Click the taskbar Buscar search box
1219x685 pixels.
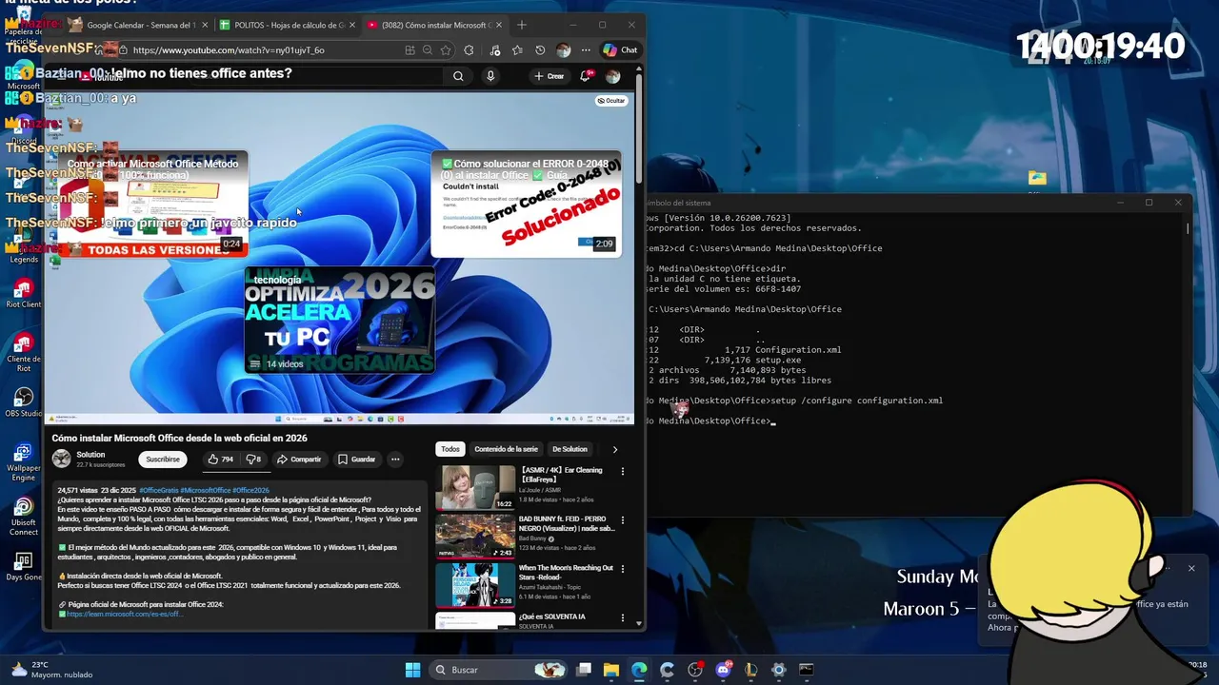[498, 670]
